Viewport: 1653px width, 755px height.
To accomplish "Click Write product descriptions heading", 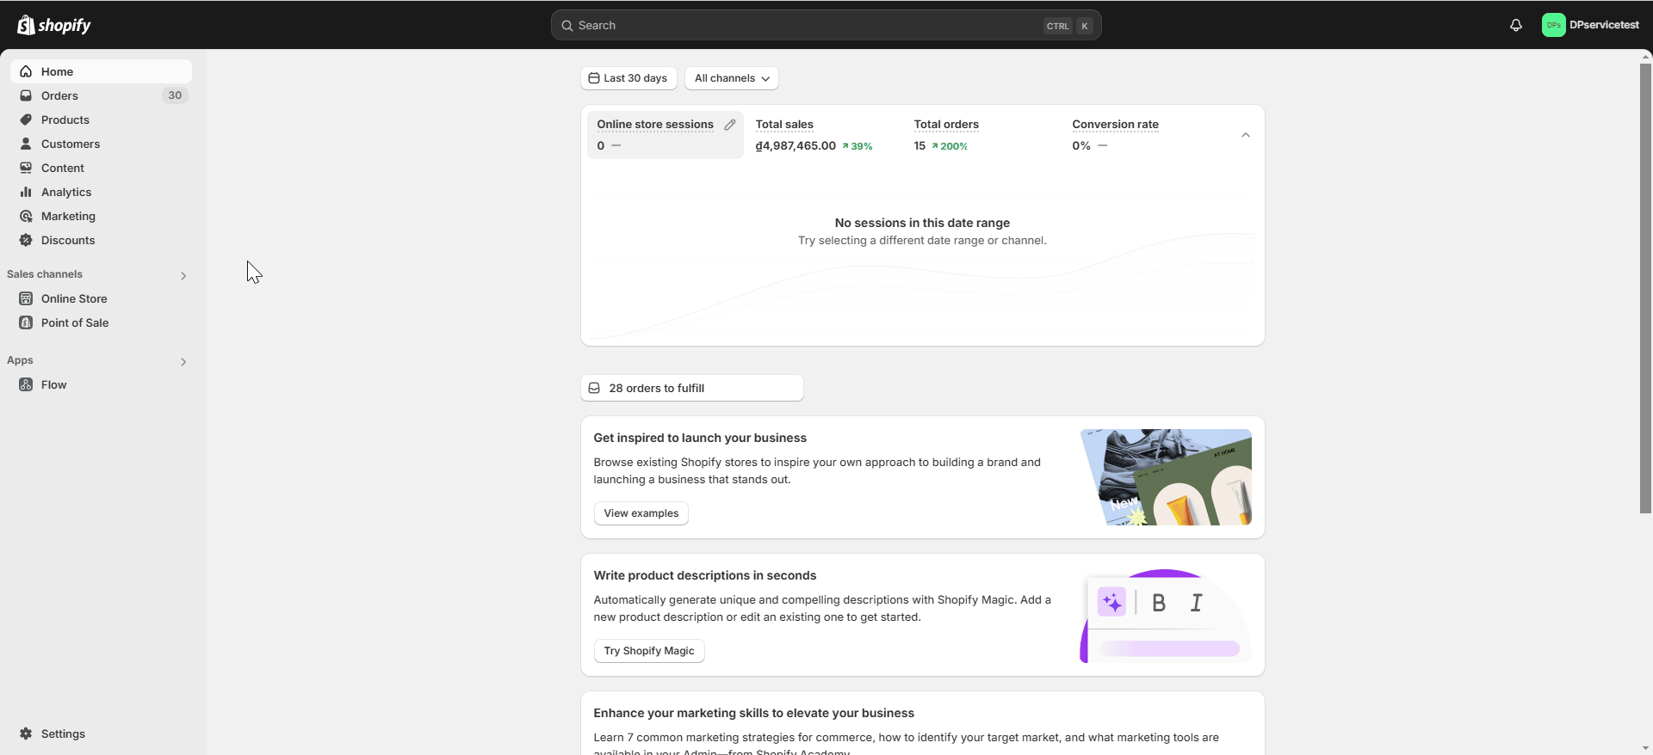I will pos(705,575).
